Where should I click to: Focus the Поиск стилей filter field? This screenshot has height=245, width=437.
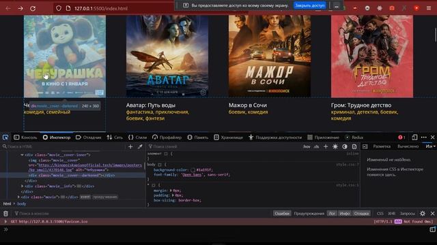pyautogui.click(x=223, y=146)
